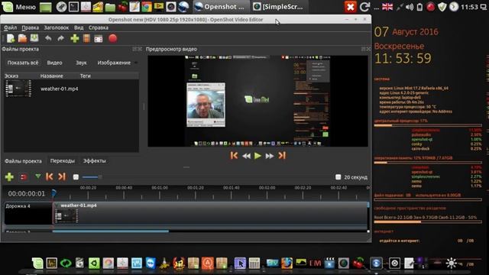Open the Правка menu

click(x=31, y=27)
